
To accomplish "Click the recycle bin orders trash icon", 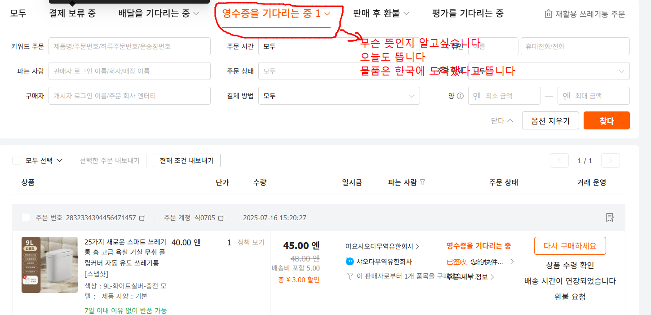I will [548, 14].
